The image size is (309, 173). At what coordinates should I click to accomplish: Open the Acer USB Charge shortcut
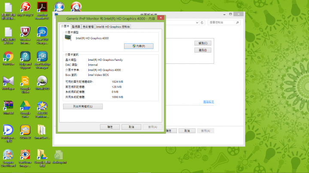click(42, 35)
